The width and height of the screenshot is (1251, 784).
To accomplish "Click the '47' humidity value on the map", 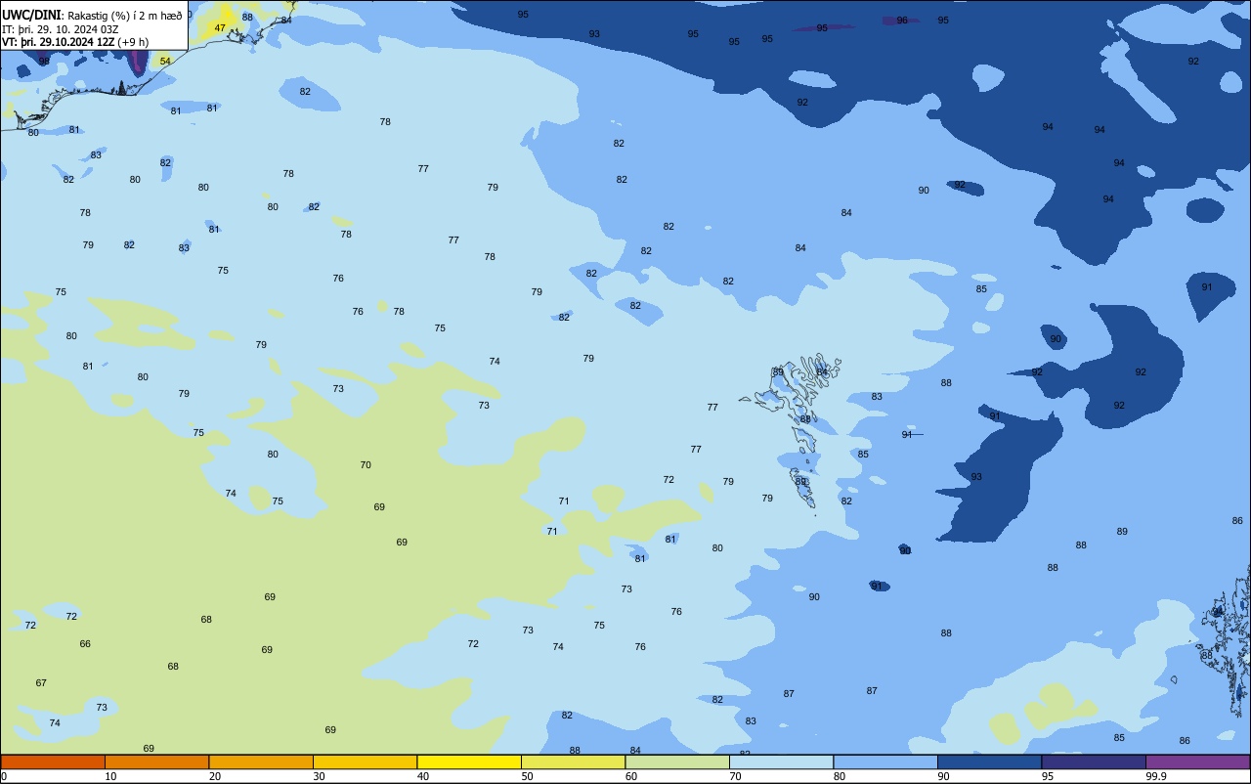I will coord(220,28).
